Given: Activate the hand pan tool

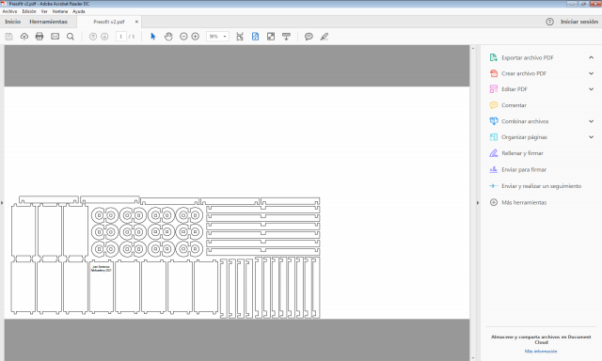Looking at the screenshot, I should (168, 37).
